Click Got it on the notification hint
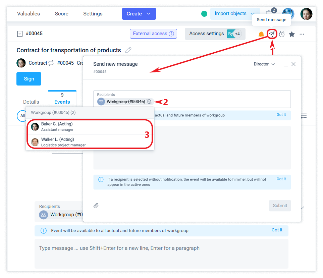This screenshot has width=323, height=278. pos(281,179)
